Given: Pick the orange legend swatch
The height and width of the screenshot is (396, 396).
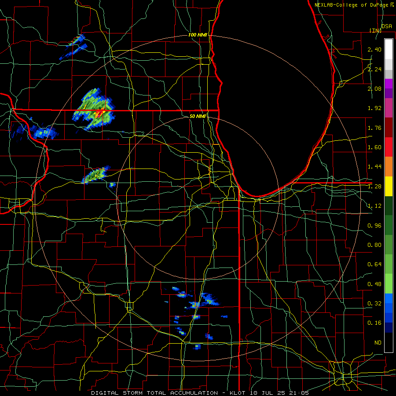Looking at the screenshot, I should (x=389, y=167).
